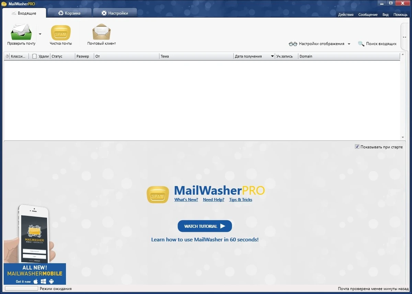412x294 pixels.
Task: Open Поиск входящих search
Action: pyautogui.click(x=381, y=44)
